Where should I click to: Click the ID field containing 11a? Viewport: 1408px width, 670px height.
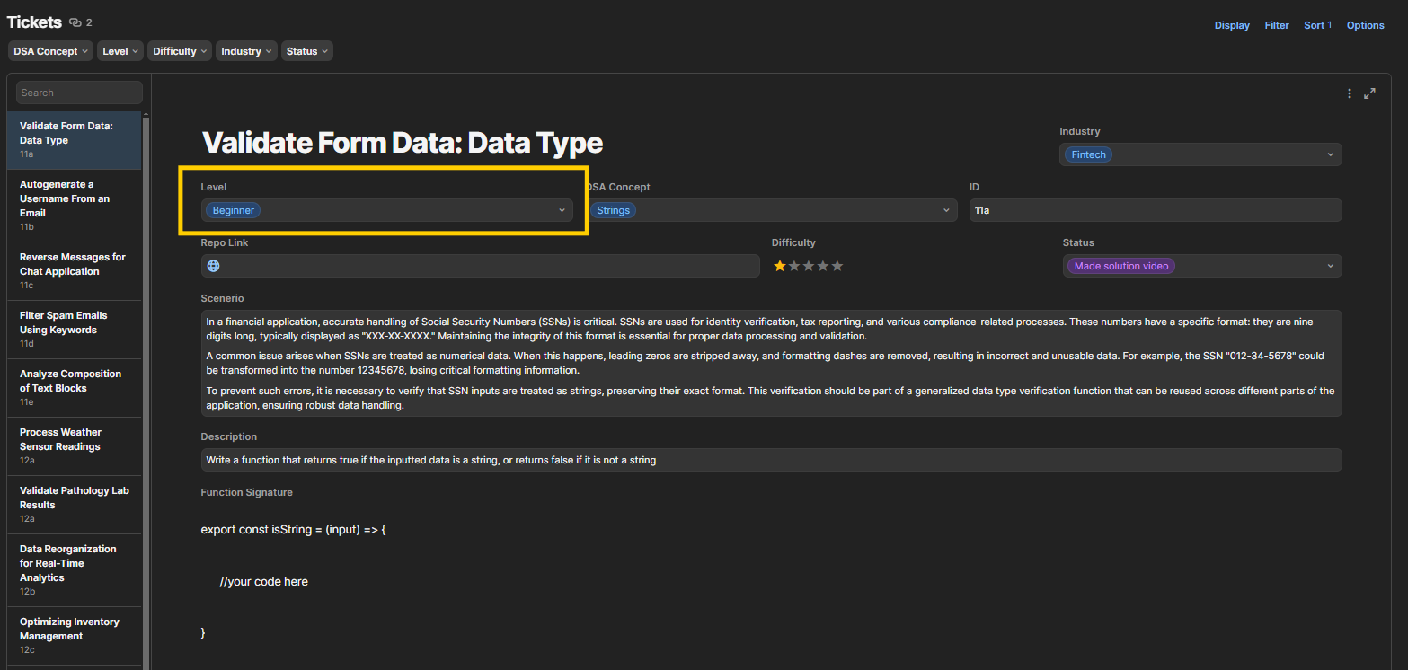point(1155,210)
